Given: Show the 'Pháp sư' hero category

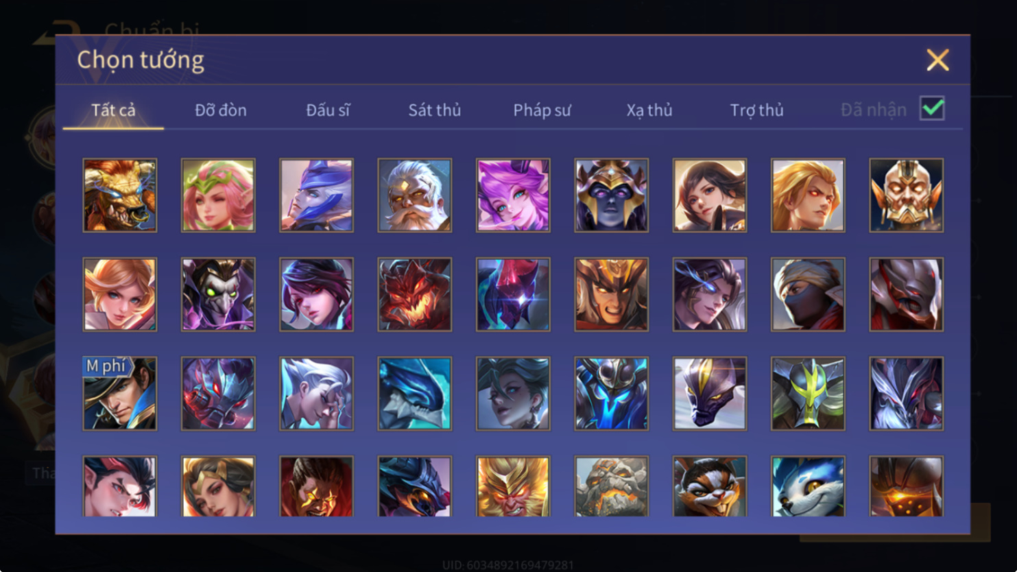Looking at the screenshot, I should pos(542,110).
